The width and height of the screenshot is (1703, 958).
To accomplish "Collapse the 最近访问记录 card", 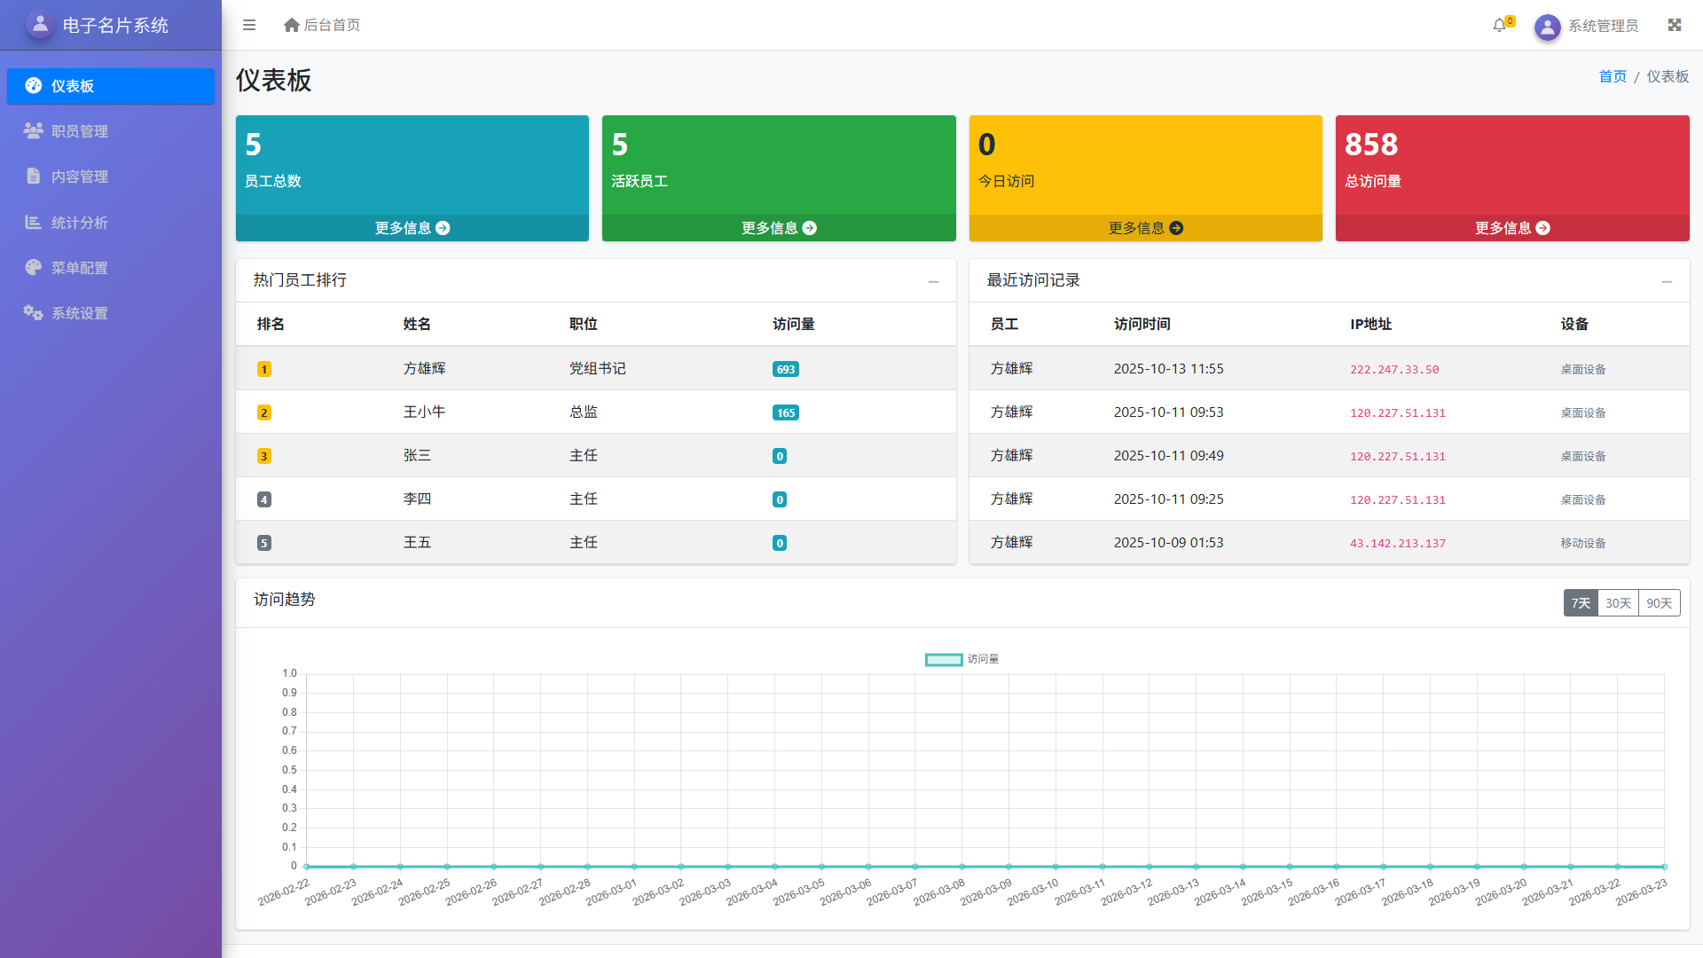I will pos(1667,281).
